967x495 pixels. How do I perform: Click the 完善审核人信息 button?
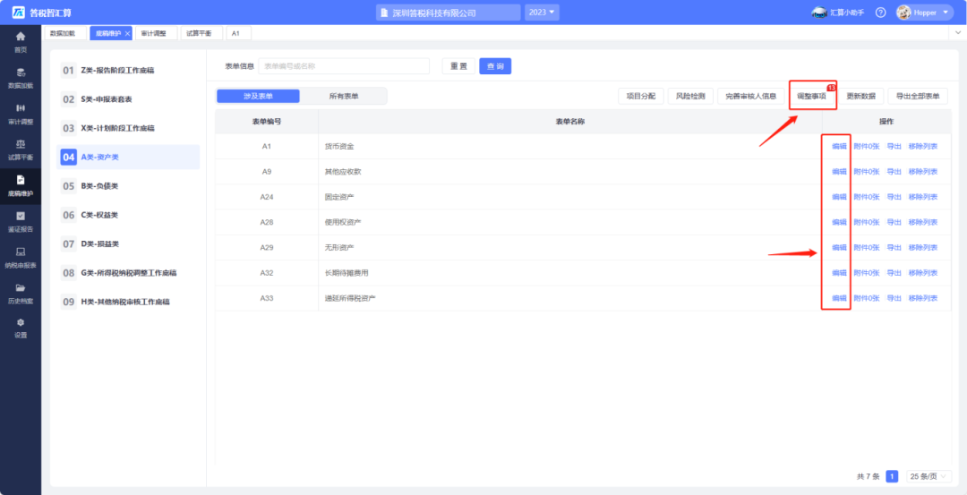tap(750, 96)
